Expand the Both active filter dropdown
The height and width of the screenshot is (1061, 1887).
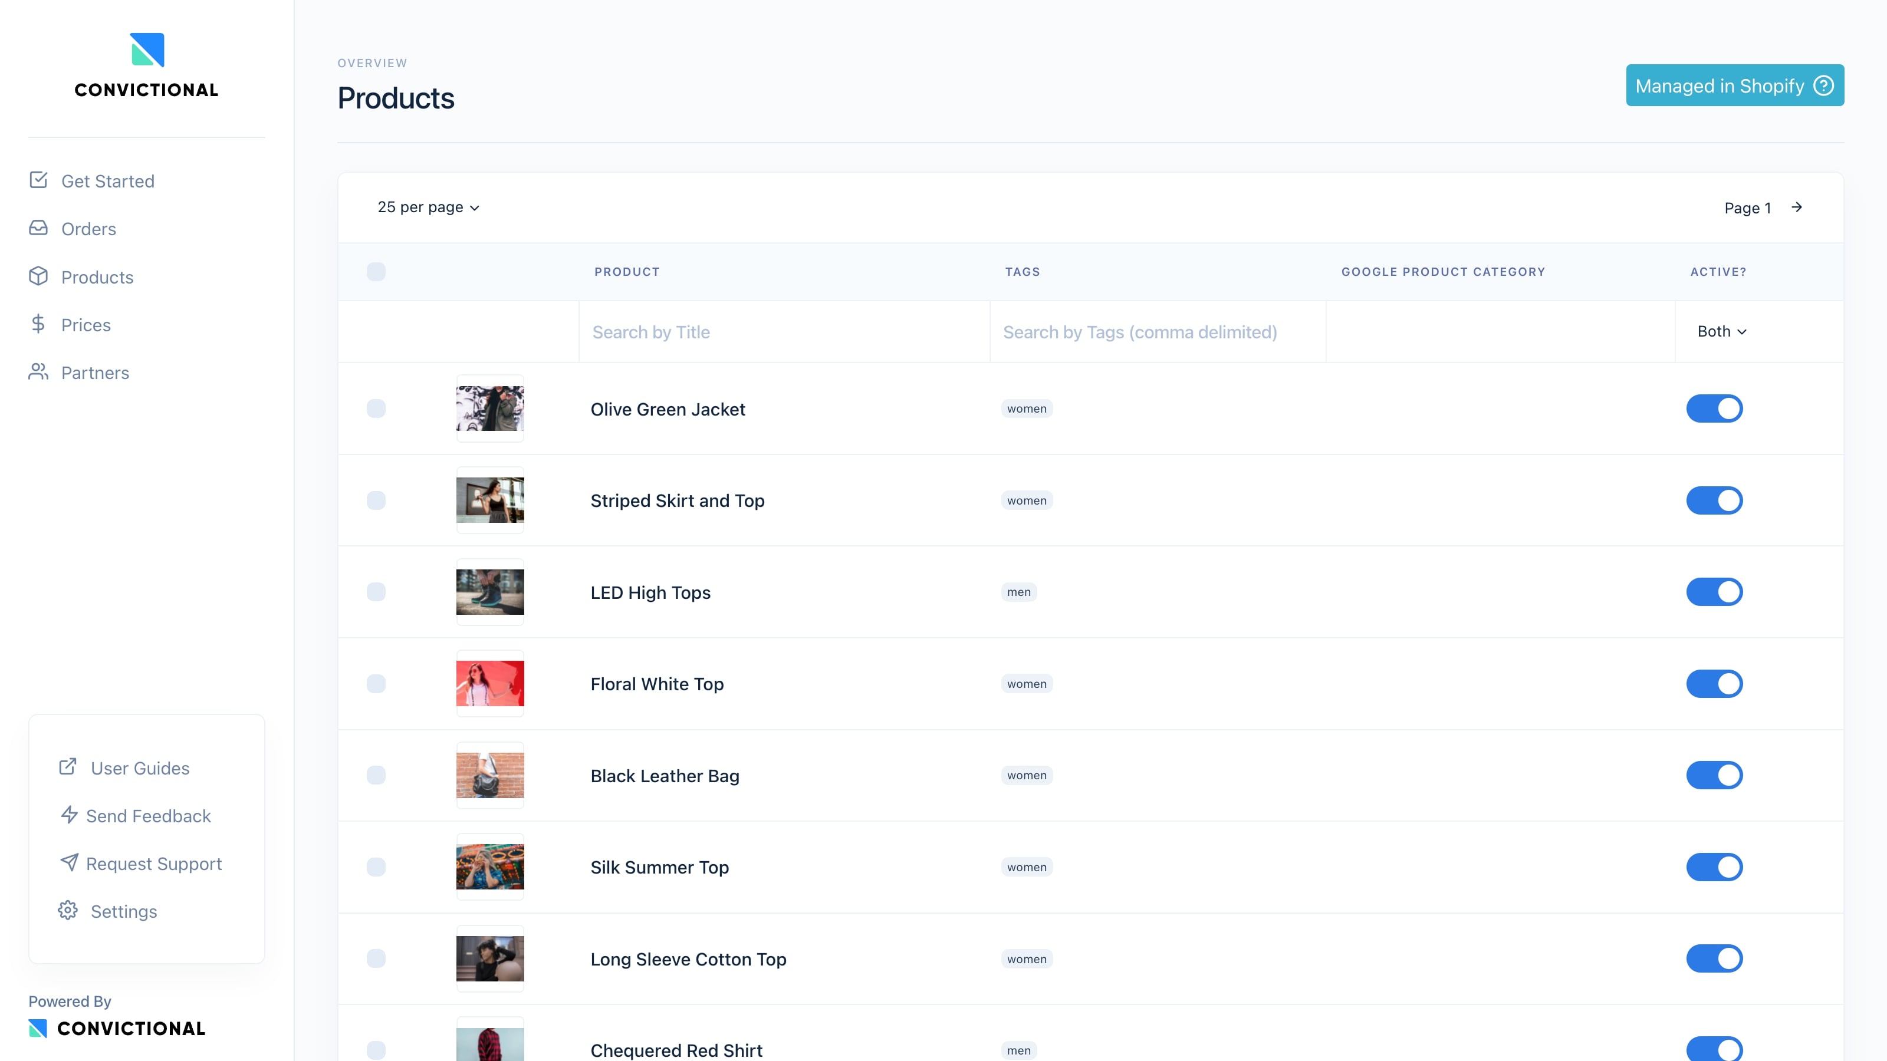pyautogui.click(x=1721, y=332)
